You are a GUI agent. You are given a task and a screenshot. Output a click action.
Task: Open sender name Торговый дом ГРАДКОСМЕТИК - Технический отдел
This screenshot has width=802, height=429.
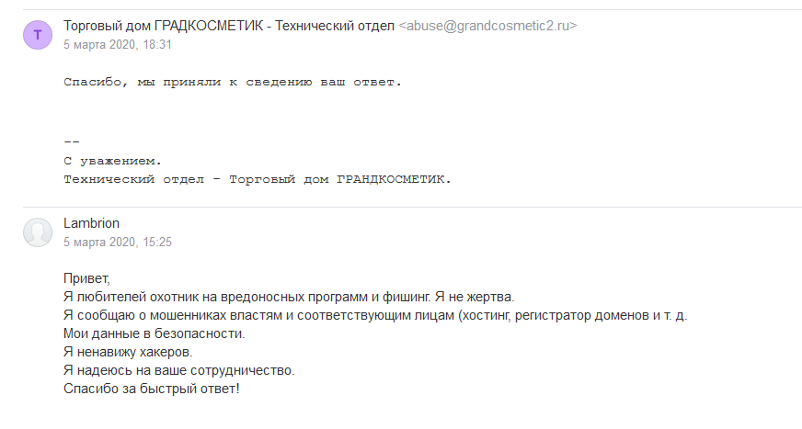pos(229,26)
